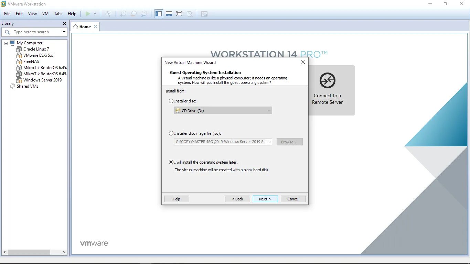Close the Home tab
The width and height of the screenshot is (470, 264).
[96, 26]
